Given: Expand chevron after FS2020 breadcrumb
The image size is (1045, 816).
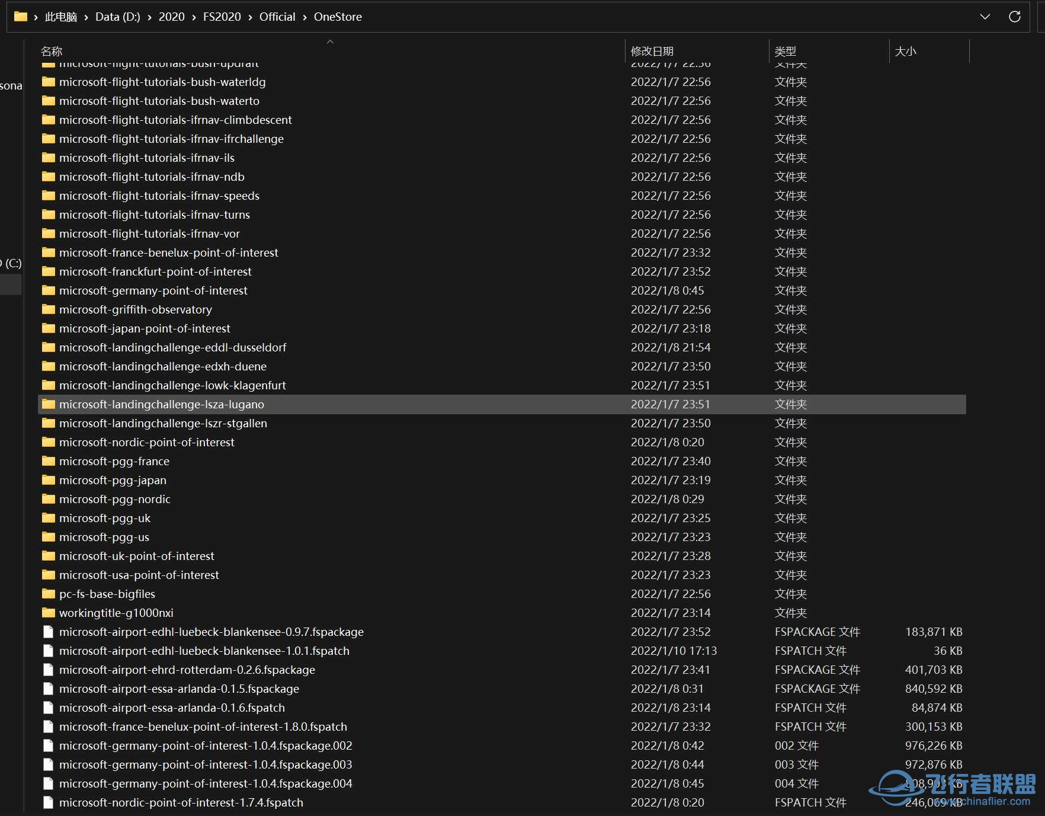Looking at the screenshot, I should coord(250,17).
